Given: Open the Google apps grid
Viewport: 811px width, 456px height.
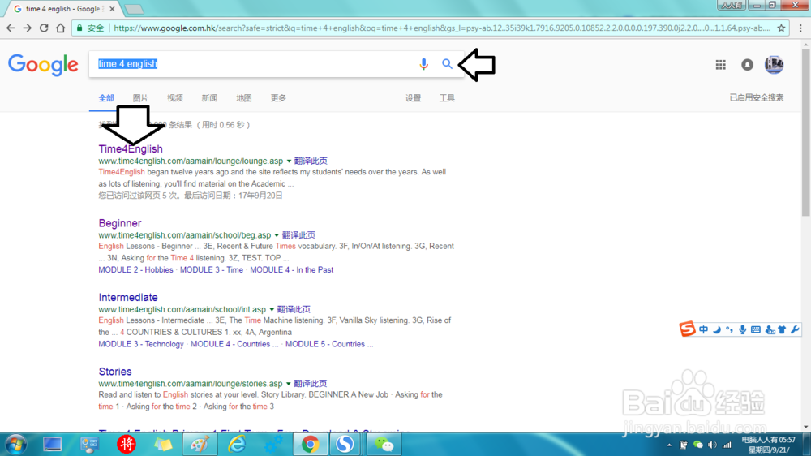Looking at the screenshot, I should tap(720, 65).
